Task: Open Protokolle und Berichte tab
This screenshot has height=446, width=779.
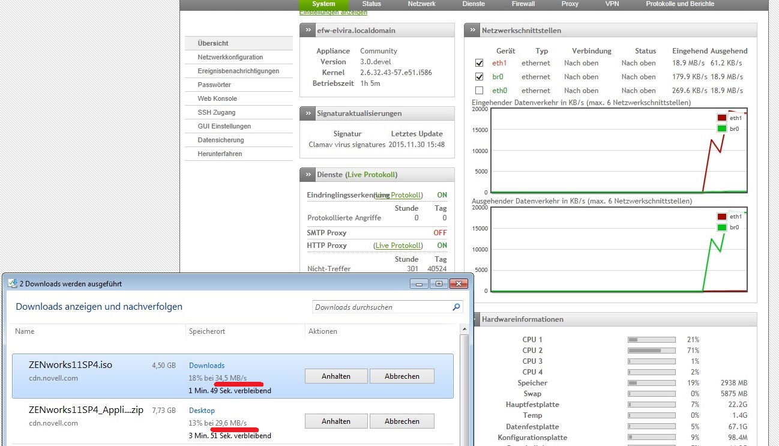Action: tap(680, 4)
